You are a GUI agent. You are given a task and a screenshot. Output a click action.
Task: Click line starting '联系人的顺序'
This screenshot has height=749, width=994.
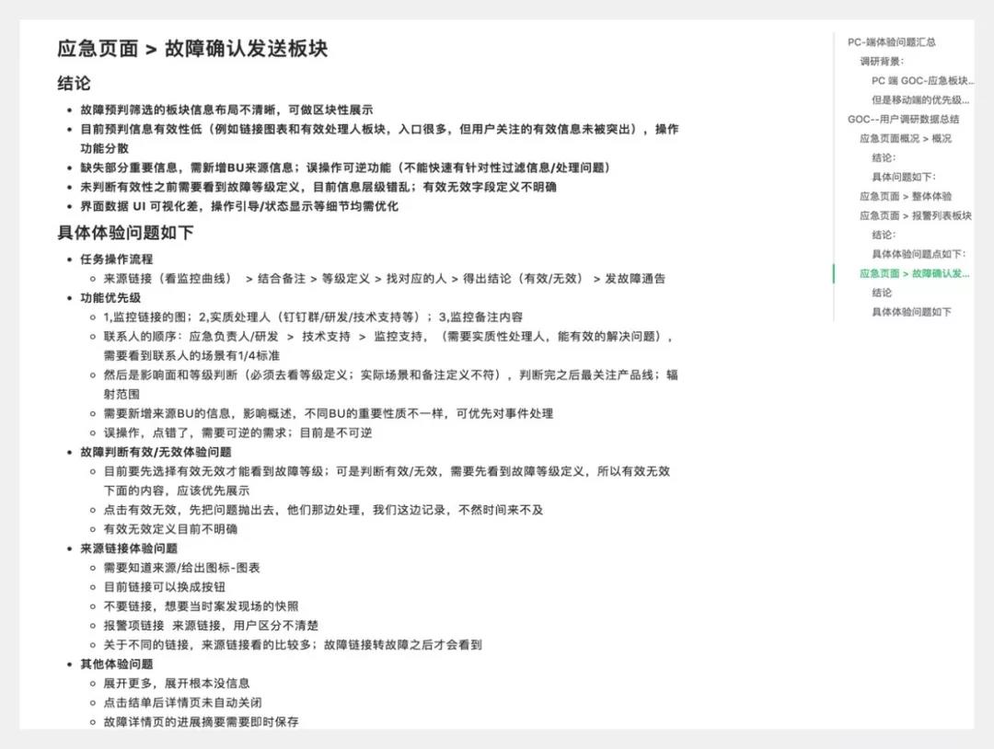388,346
